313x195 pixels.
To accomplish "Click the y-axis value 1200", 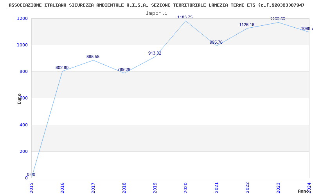I will pyautogui.click(x=23, y=18).
